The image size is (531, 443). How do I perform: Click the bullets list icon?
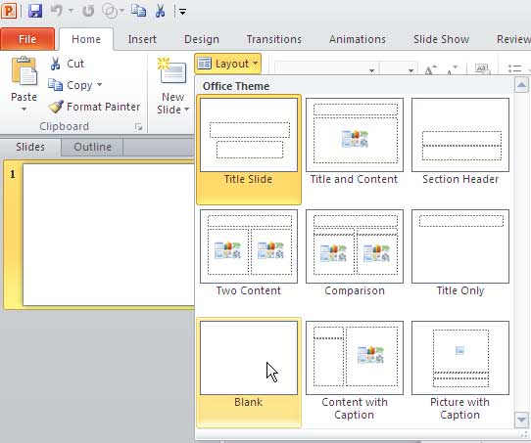(x=514, y=68)
